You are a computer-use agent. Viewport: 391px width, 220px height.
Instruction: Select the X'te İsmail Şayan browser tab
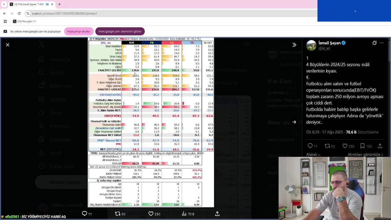tap(31, 4)
